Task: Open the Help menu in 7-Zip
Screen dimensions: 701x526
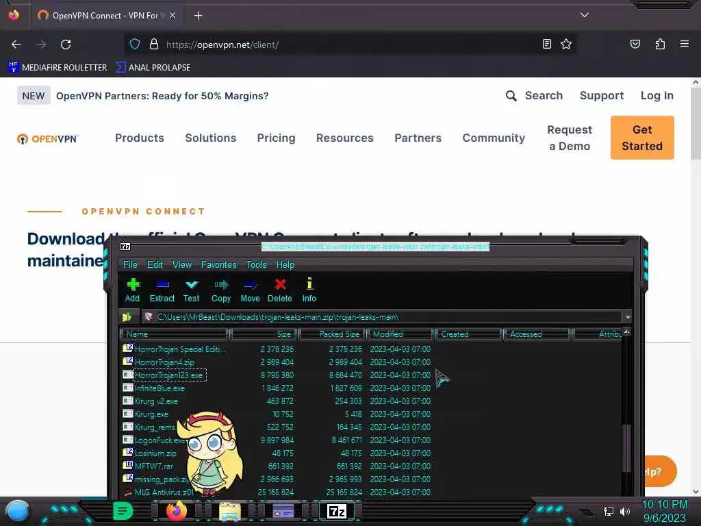Action: 285,265
